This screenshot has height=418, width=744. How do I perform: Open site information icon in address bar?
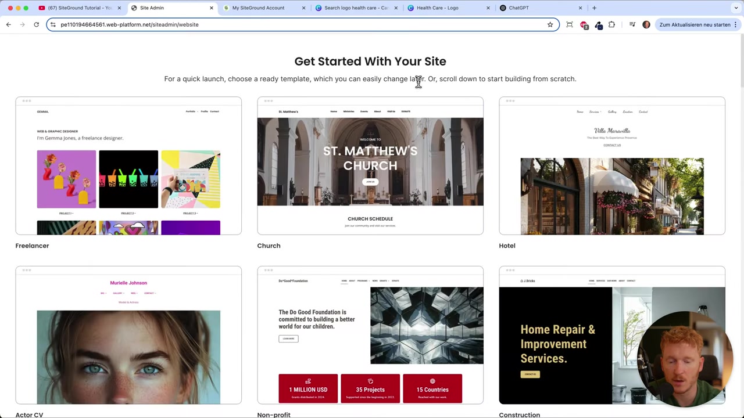click(53, 24)
